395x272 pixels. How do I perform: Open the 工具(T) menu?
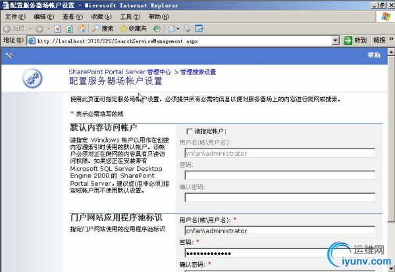130,17
